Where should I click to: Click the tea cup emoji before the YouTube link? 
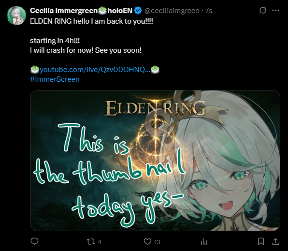35,70
